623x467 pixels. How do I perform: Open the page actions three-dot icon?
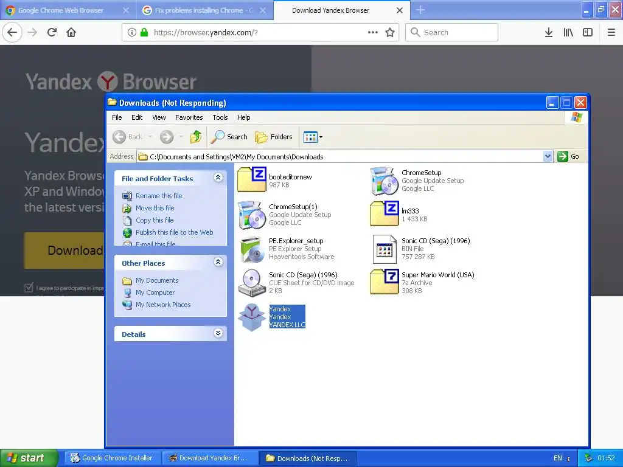click(373, 33)
